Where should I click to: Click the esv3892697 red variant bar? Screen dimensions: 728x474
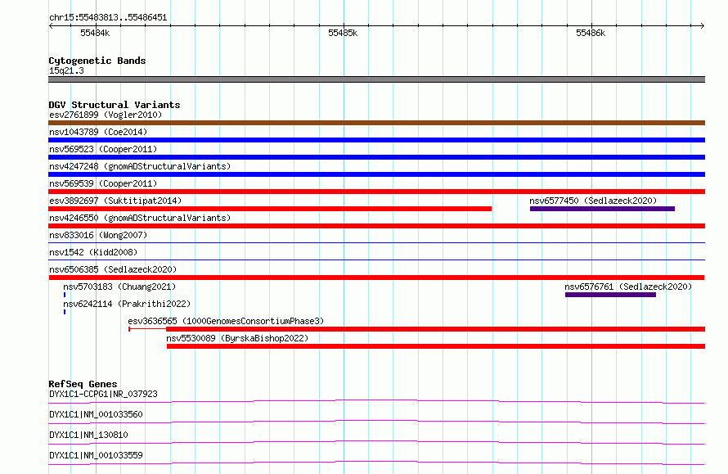(x=270, y=209)
